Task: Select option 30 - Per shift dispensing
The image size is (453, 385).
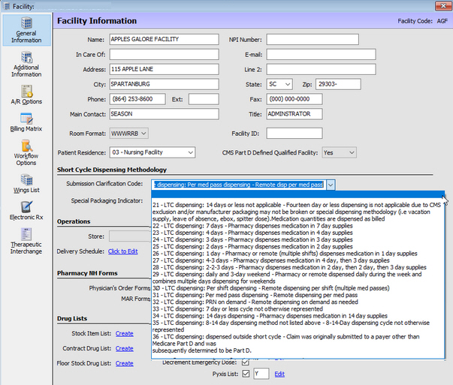Action: [x=297, y=288]
